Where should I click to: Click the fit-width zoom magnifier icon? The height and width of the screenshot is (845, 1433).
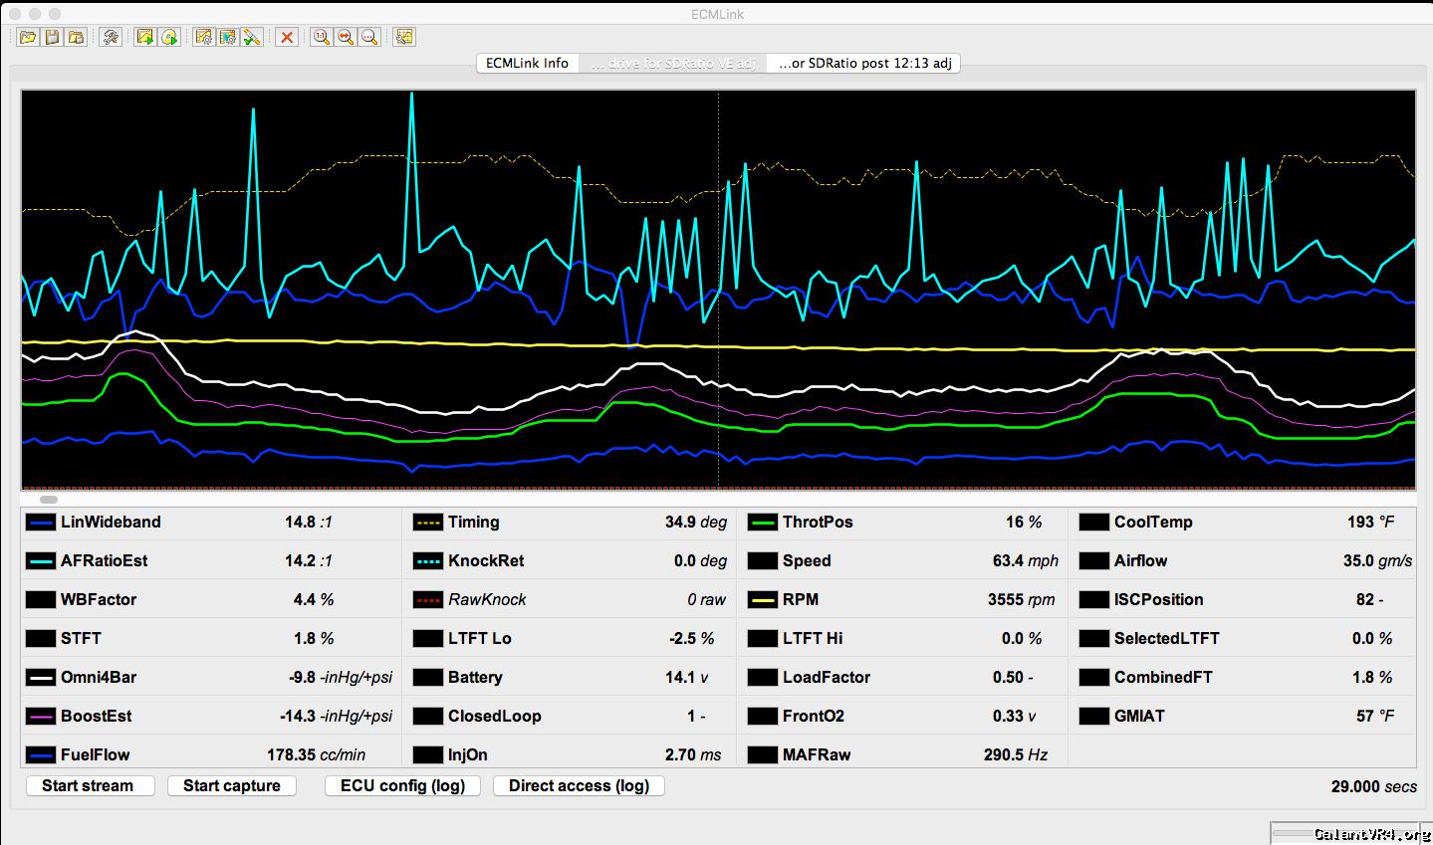click(345, 37)
